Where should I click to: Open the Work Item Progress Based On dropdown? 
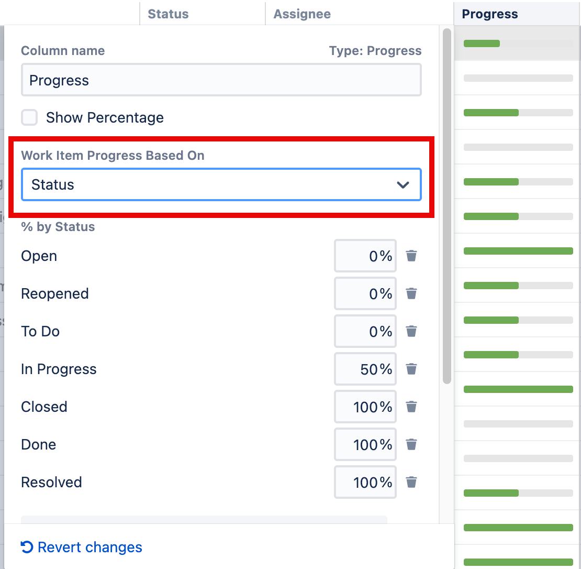(x=221, y=184)
